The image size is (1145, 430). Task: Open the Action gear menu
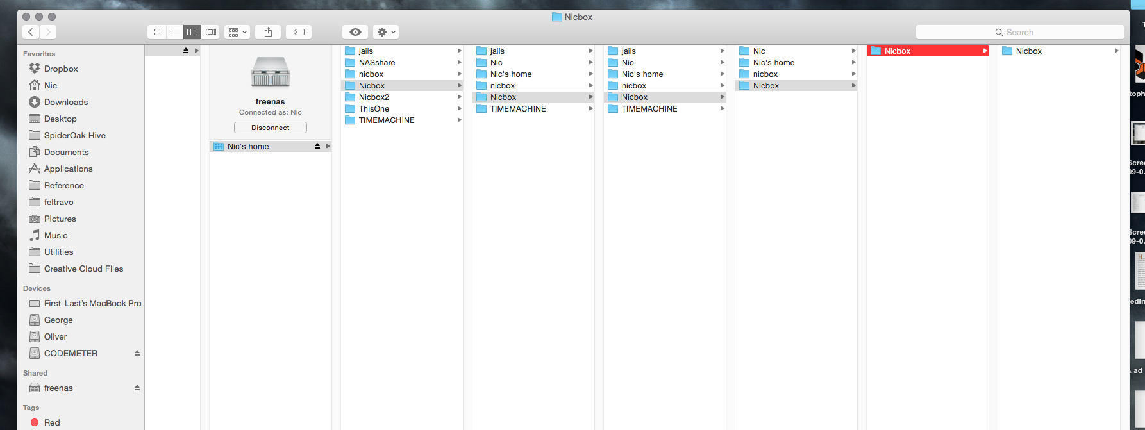[x=386, y=32]
